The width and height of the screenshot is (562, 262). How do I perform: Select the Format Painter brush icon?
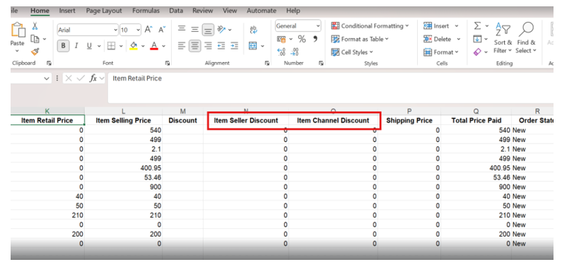pyautogui.click(x=35, y=52)
